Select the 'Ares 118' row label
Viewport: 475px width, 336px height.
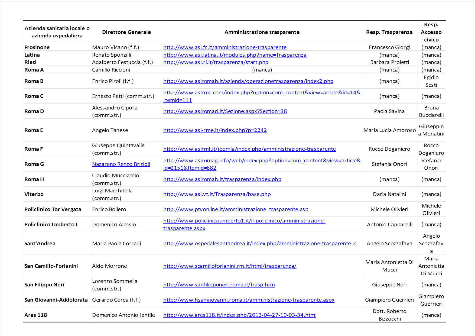point(36,315)
